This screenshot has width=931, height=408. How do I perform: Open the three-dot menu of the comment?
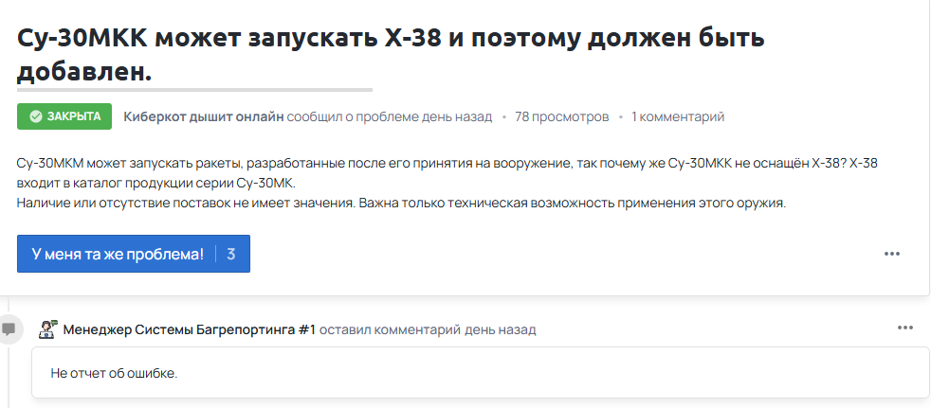[x=905, y=328]
